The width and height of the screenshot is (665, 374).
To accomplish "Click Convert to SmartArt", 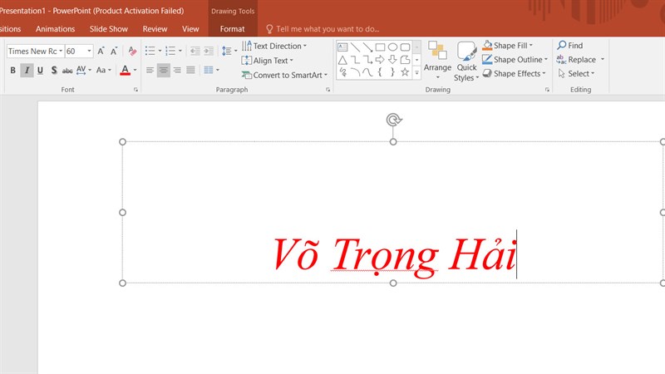I will click(x=284, y=75).
